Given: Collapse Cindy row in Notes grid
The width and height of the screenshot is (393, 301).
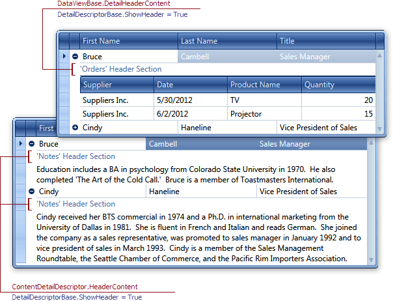Looking at the screenshot, I should click(x=32, y=192).
